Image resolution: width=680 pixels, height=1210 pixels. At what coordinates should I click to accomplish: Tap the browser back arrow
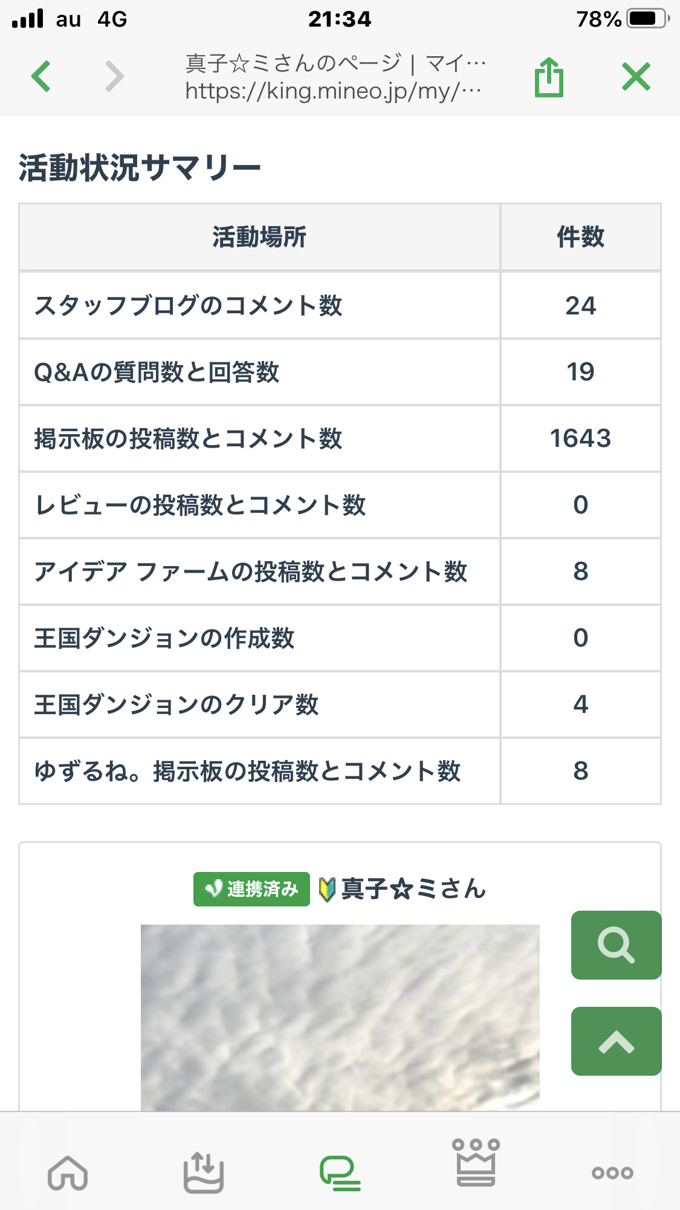pyautogui.click(x=41, y=76)
